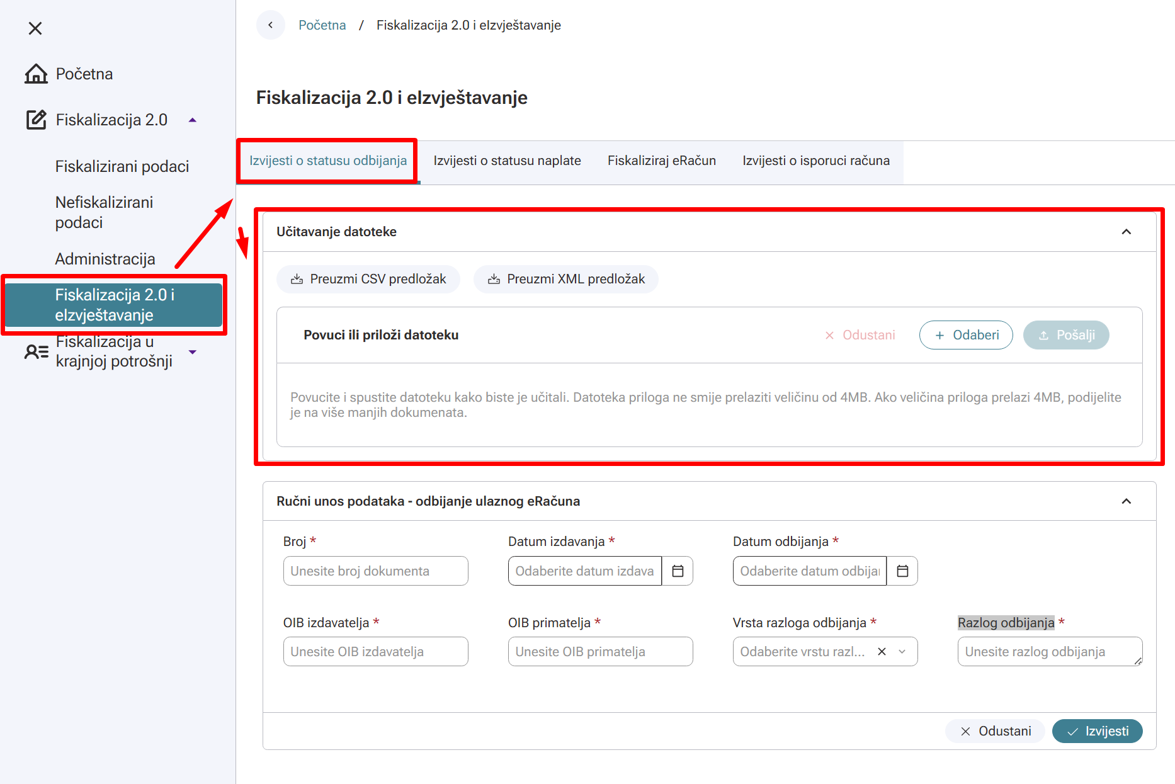Screen dimensions: 1175x784
Task: Submit the form with Izvijesti button
Action: click(x=1097, y=731)
